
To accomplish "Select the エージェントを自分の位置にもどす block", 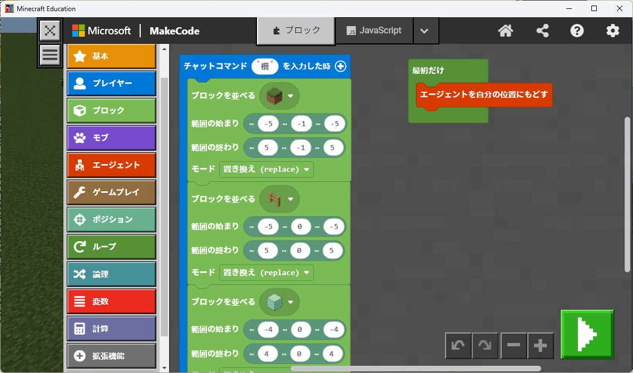I will tap(484, 95).
